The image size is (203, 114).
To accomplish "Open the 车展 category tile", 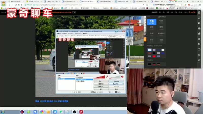I will (x=161, y=41).
